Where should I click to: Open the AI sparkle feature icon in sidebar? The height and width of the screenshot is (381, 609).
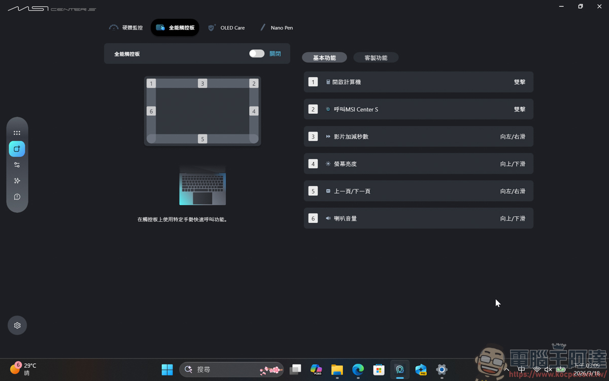click(x=17, y=180)
